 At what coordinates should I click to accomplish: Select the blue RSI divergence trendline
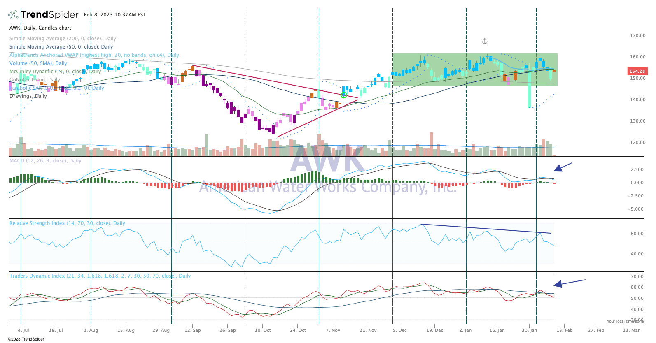(486, 229)
